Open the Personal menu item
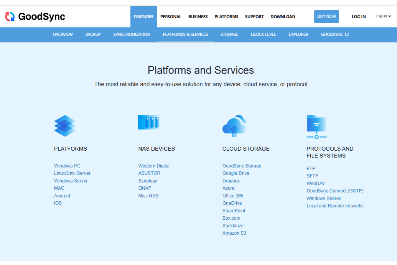 click(171, 17)
